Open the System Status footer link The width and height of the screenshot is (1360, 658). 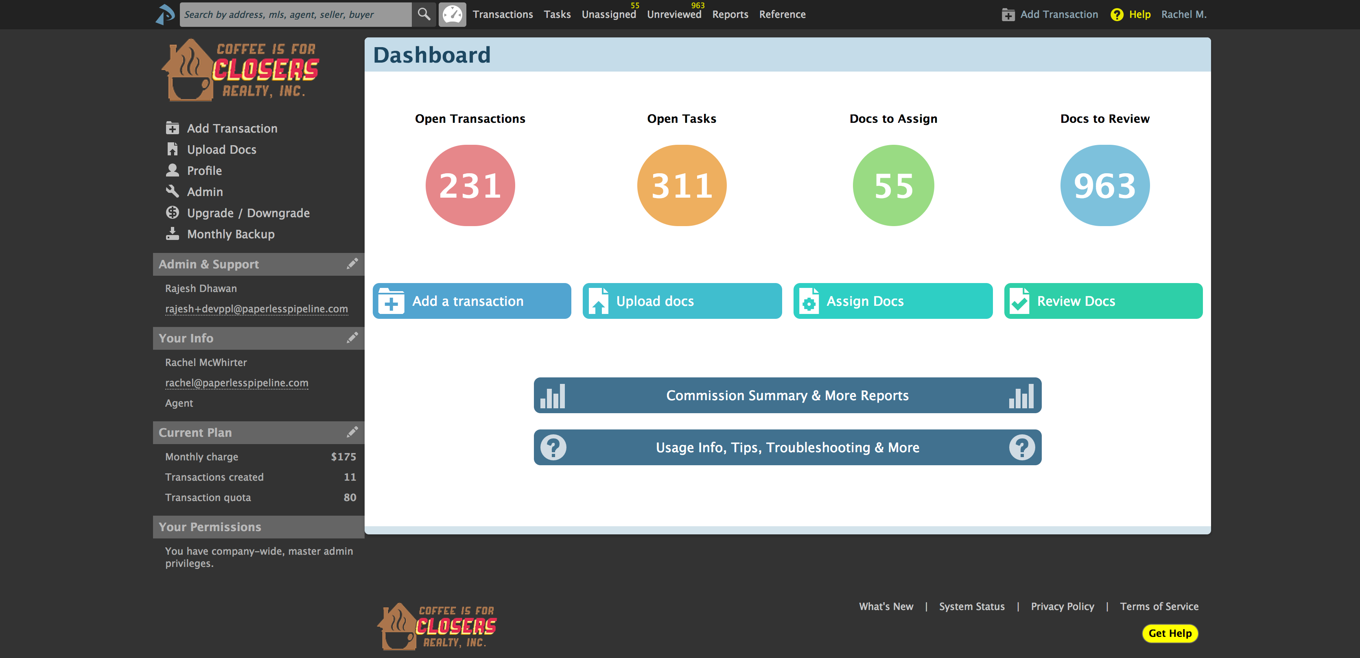(971, 606)
